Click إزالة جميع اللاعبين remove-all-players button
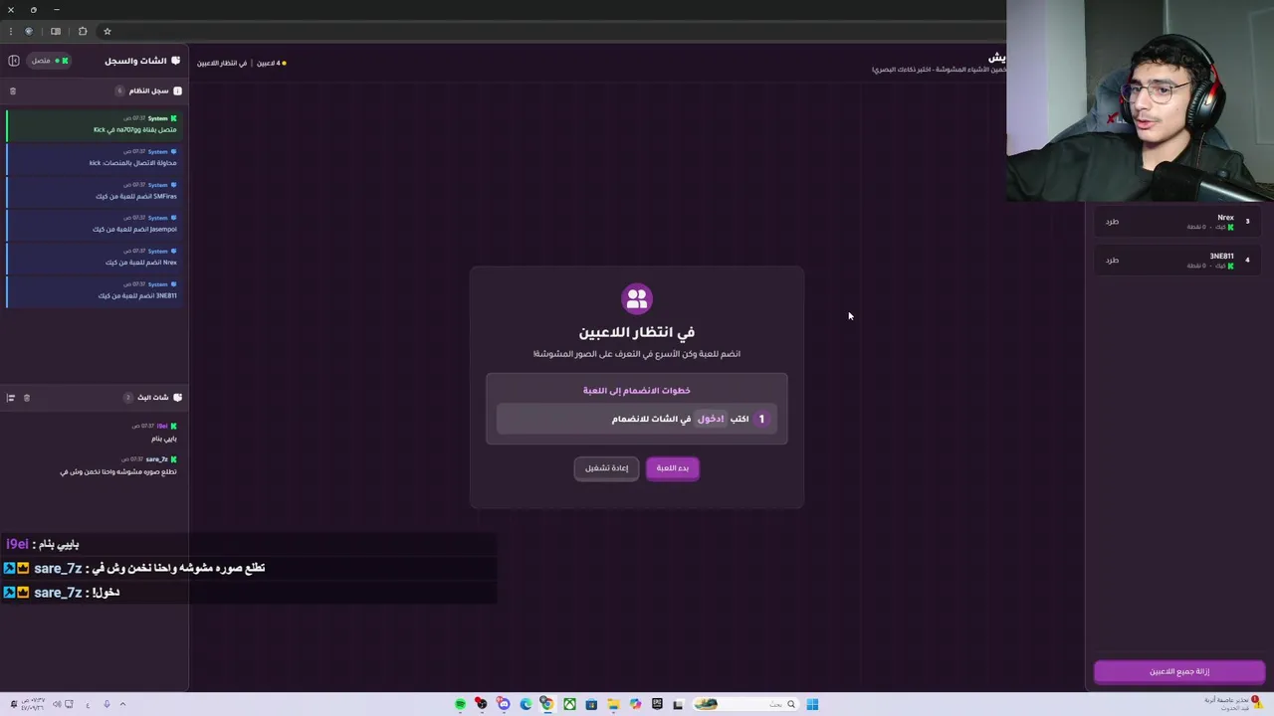 [1179, 671]
